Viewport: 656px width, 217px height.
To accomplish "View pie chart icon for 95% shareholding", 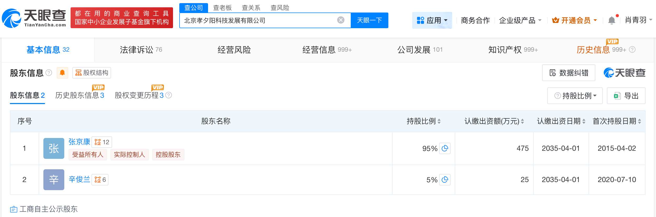I will pos(445,148).
